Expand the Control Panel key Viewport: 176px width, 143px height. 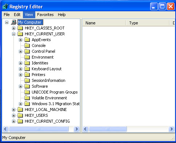click(20, 51)
